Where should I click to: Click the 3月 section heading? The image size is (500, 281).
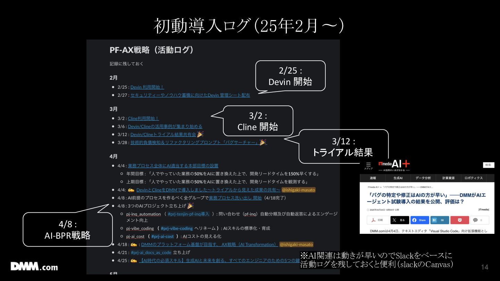pos(114,109)
